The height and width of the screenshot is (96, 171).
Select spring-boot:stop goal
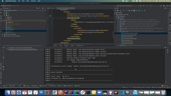(128, 44)
